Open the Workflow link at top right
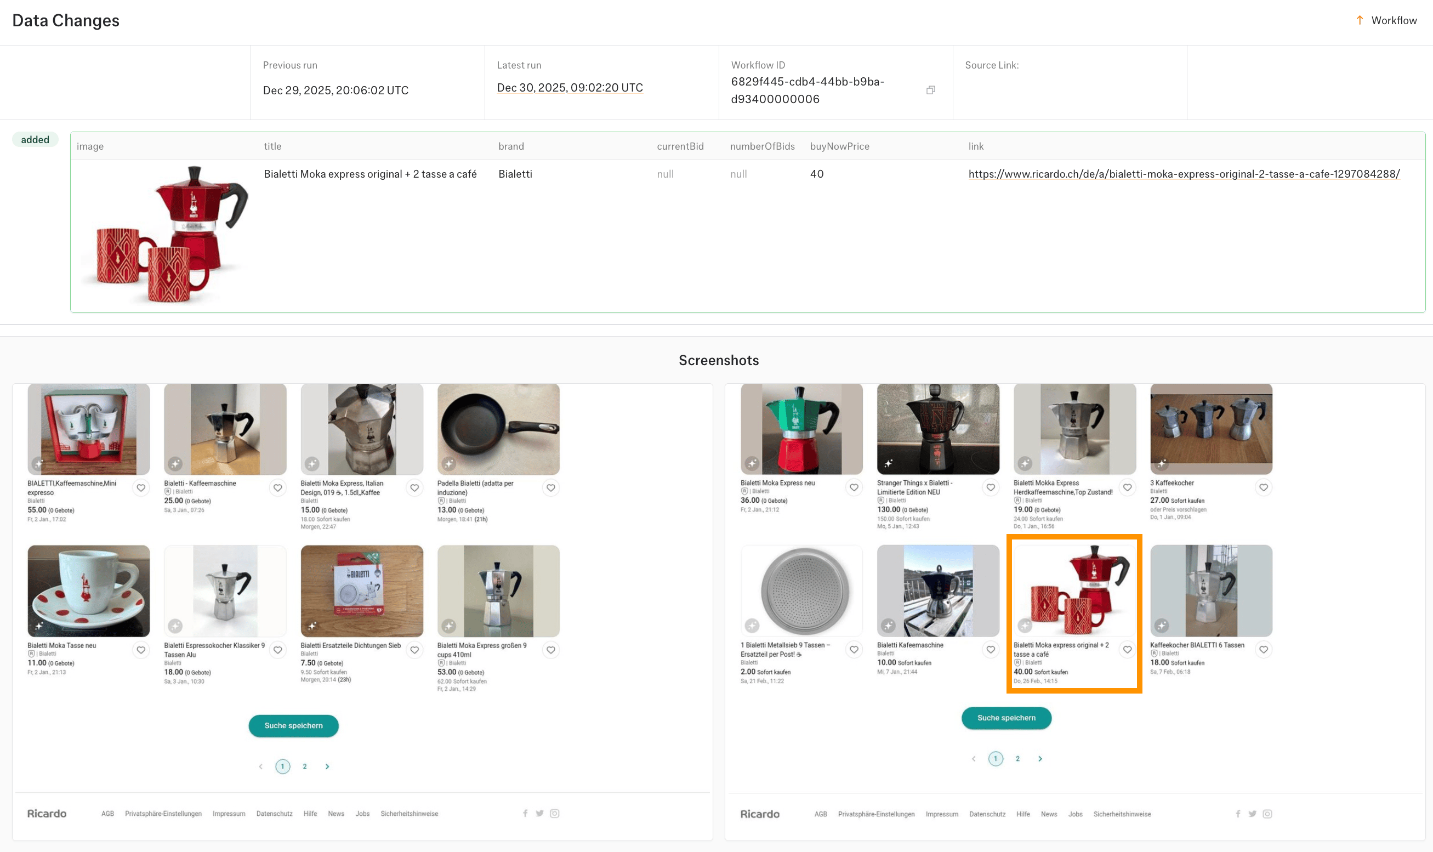This screenshot has width=1433, height=852. 1386,20
